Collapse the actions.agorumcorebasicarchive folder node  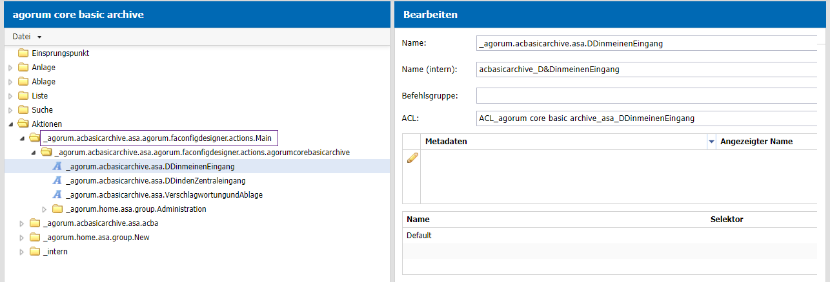[x=34, y=153]
